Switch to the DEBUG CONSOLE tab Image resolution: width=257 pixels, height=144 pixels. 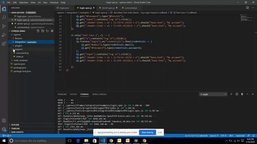point(99,94)
